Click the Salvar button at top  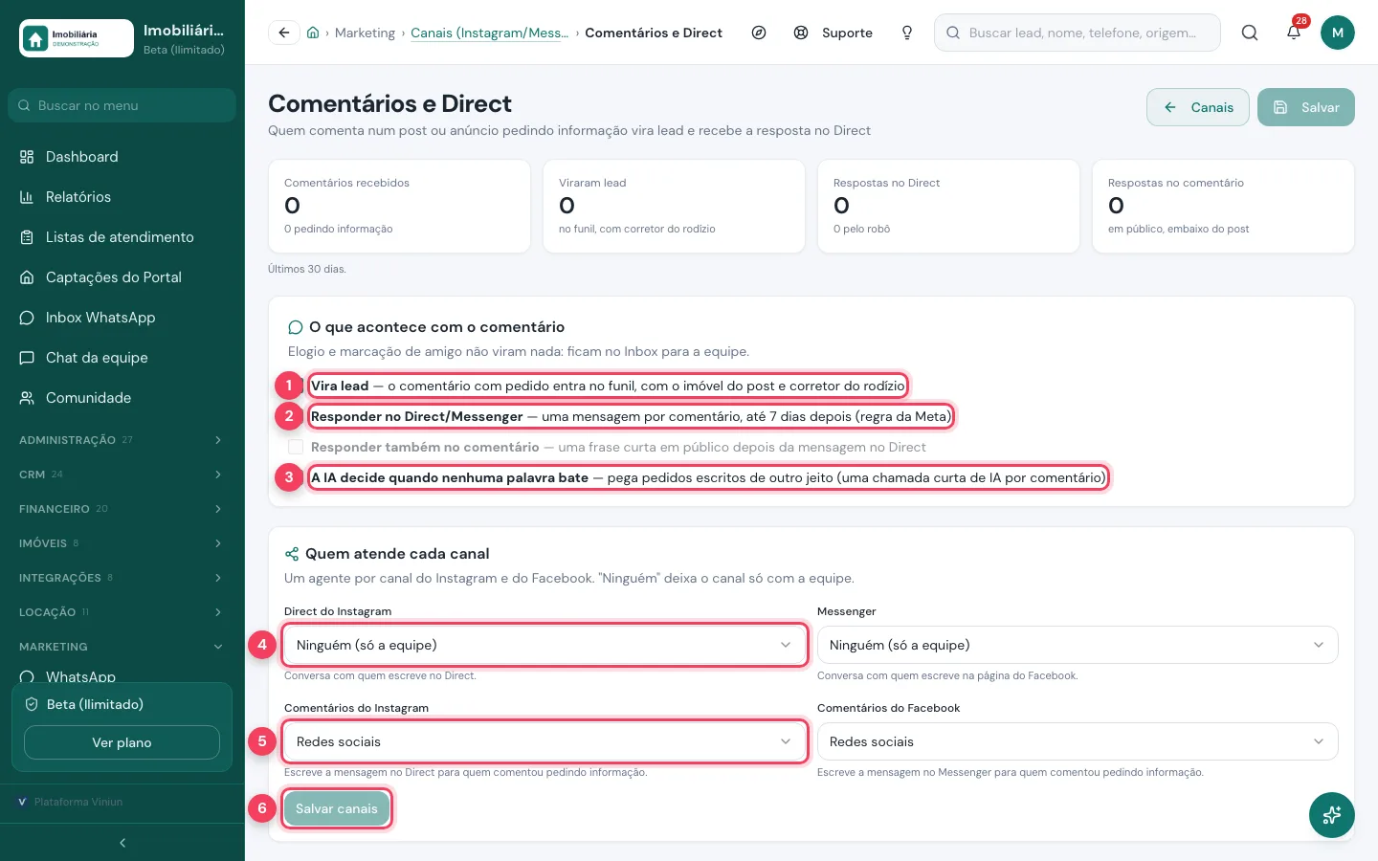1306,107
